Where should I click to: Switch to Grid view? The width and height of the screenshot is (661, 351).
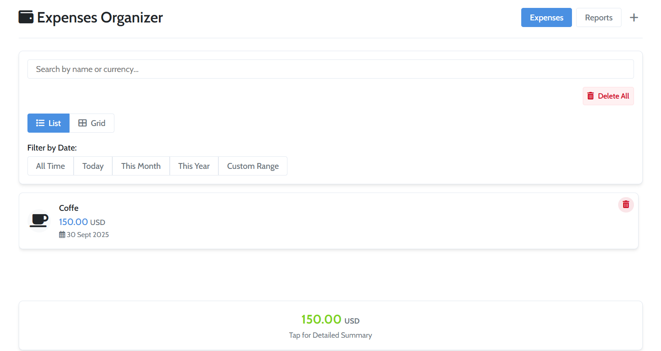[x=92, y=123]
